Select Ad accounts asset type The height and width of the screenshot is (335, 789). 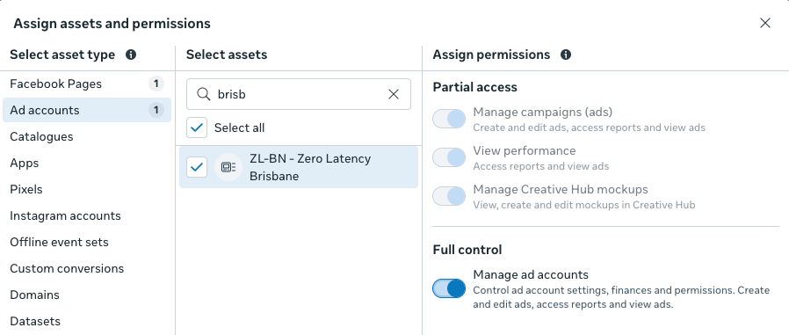pos(87,110)
